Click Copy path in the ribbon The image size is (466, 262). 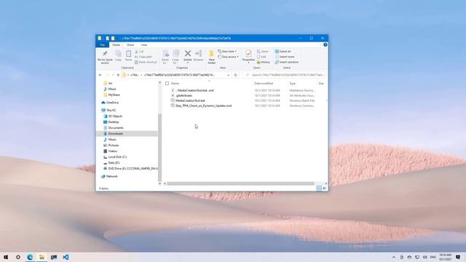click(x=143, y=57)
